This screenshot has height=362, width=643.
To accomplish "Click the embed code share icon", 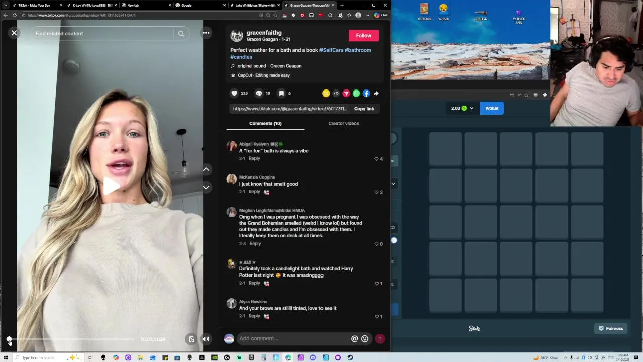I will coord(336,93).
